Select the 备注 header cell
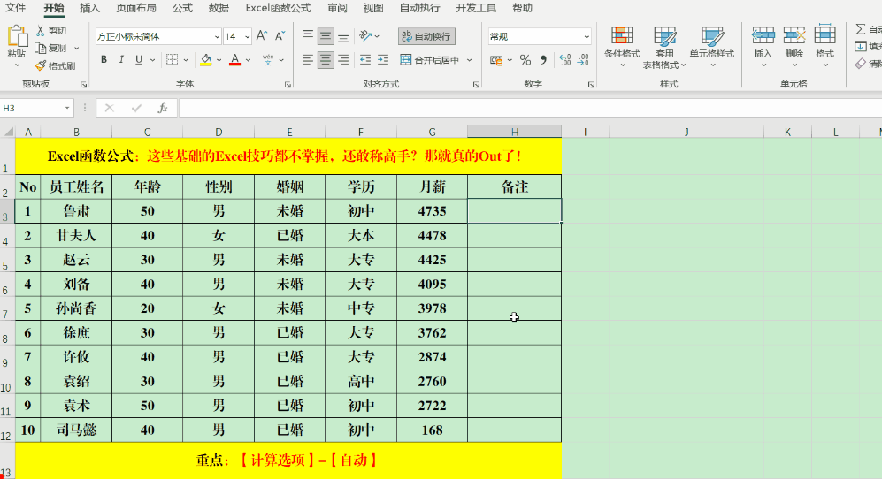The image size is (882, 479). (515, 186)
